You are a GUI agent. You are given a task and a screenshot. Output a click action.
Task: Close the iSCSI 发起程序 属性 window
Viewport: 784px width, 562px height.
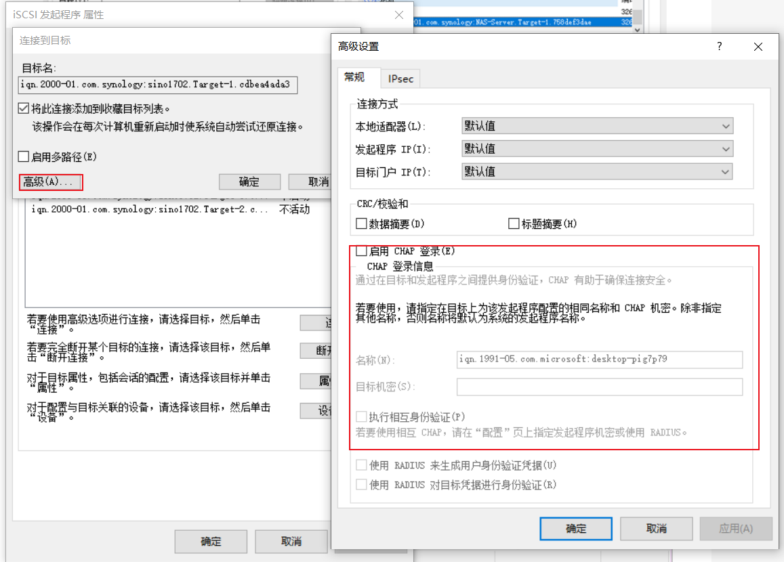click(399, 15)
